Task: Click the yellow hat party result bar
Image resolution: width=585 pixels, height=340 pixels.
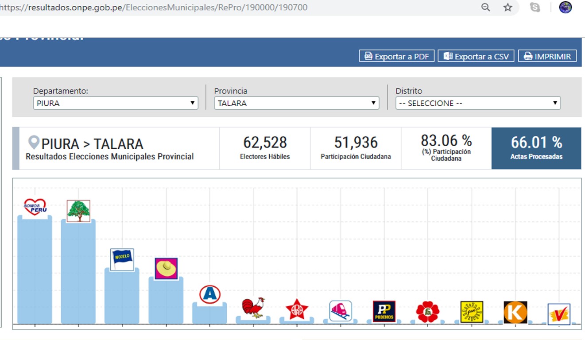Action: click(166, 300)
